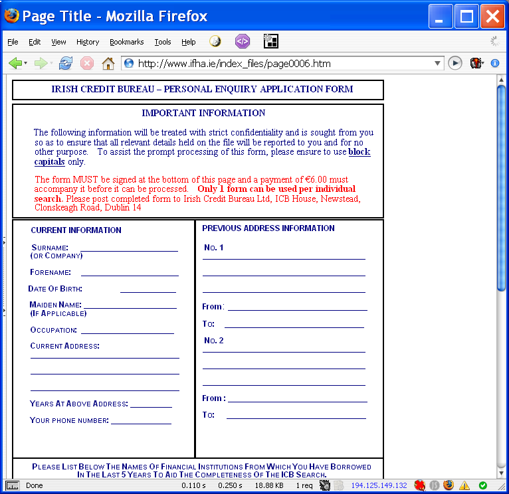
Task: Open the Edit menu
Action: [x=35, y=42]
